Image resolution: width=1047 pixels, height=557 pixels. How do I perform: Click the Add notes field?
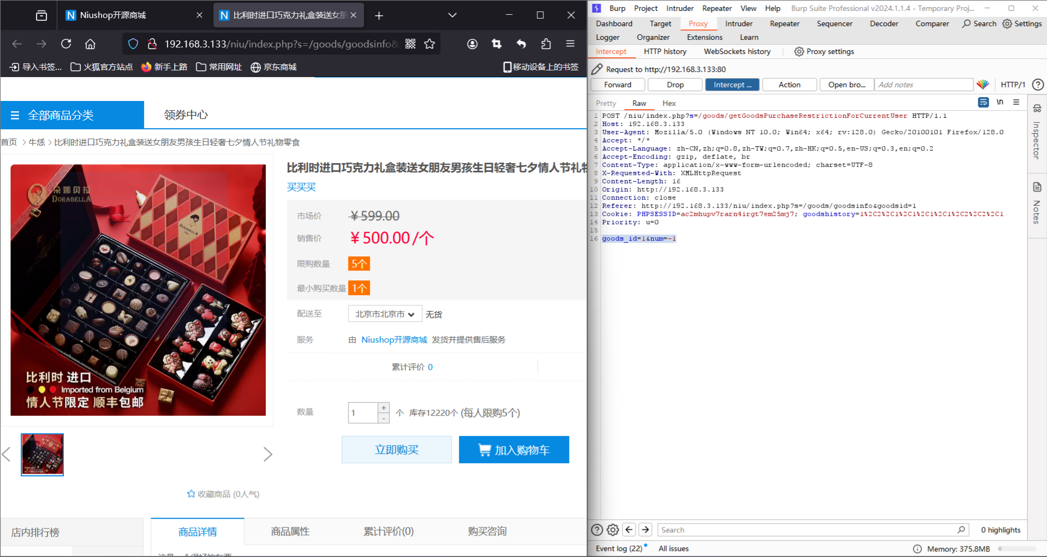[x=924, y=85]
